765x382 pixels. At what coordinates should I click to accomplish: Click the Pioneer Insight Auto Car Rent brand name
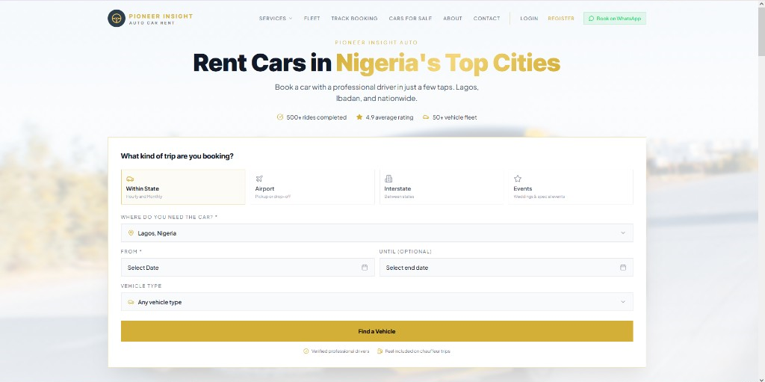[161, 19]
